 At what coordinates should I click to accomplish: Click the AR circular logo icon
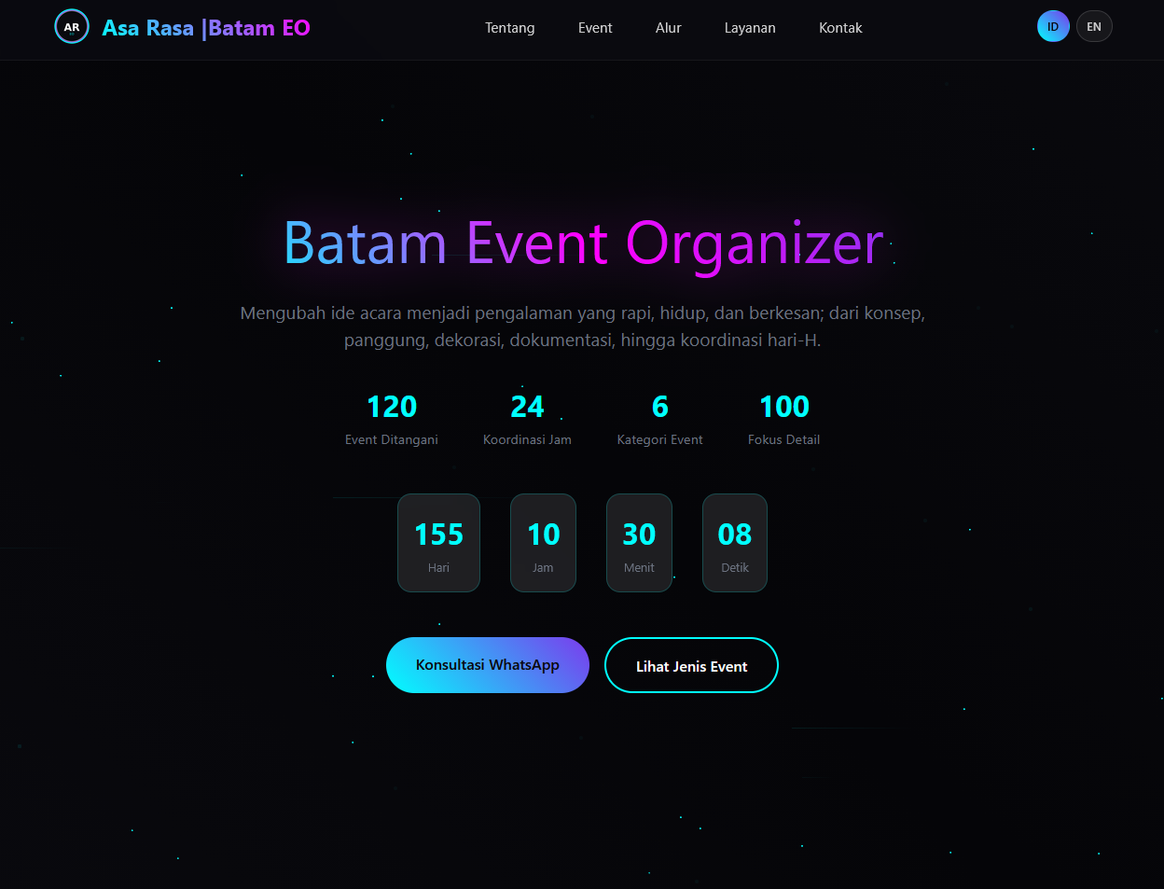pos(72,27)
